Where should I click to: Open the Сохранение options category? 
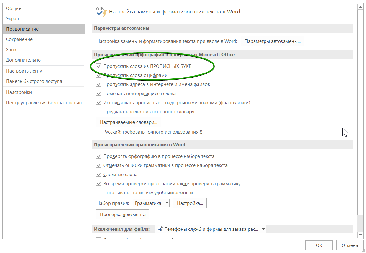point(44,39)
